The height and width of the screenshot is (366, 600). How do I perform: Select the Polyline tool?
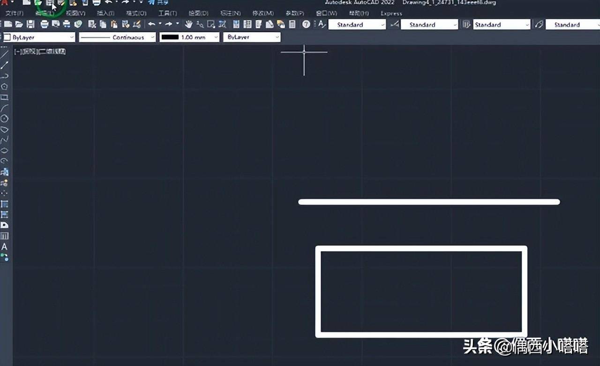[5, 75]
